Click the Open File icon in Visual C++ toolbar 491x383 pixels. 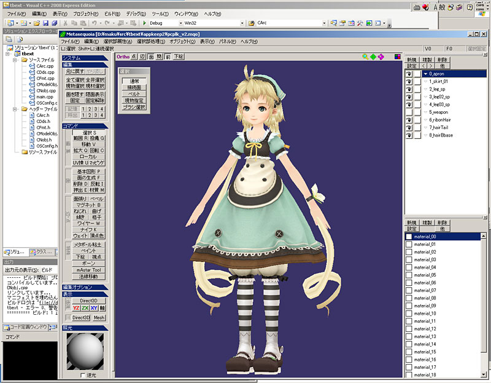(37, 23)
